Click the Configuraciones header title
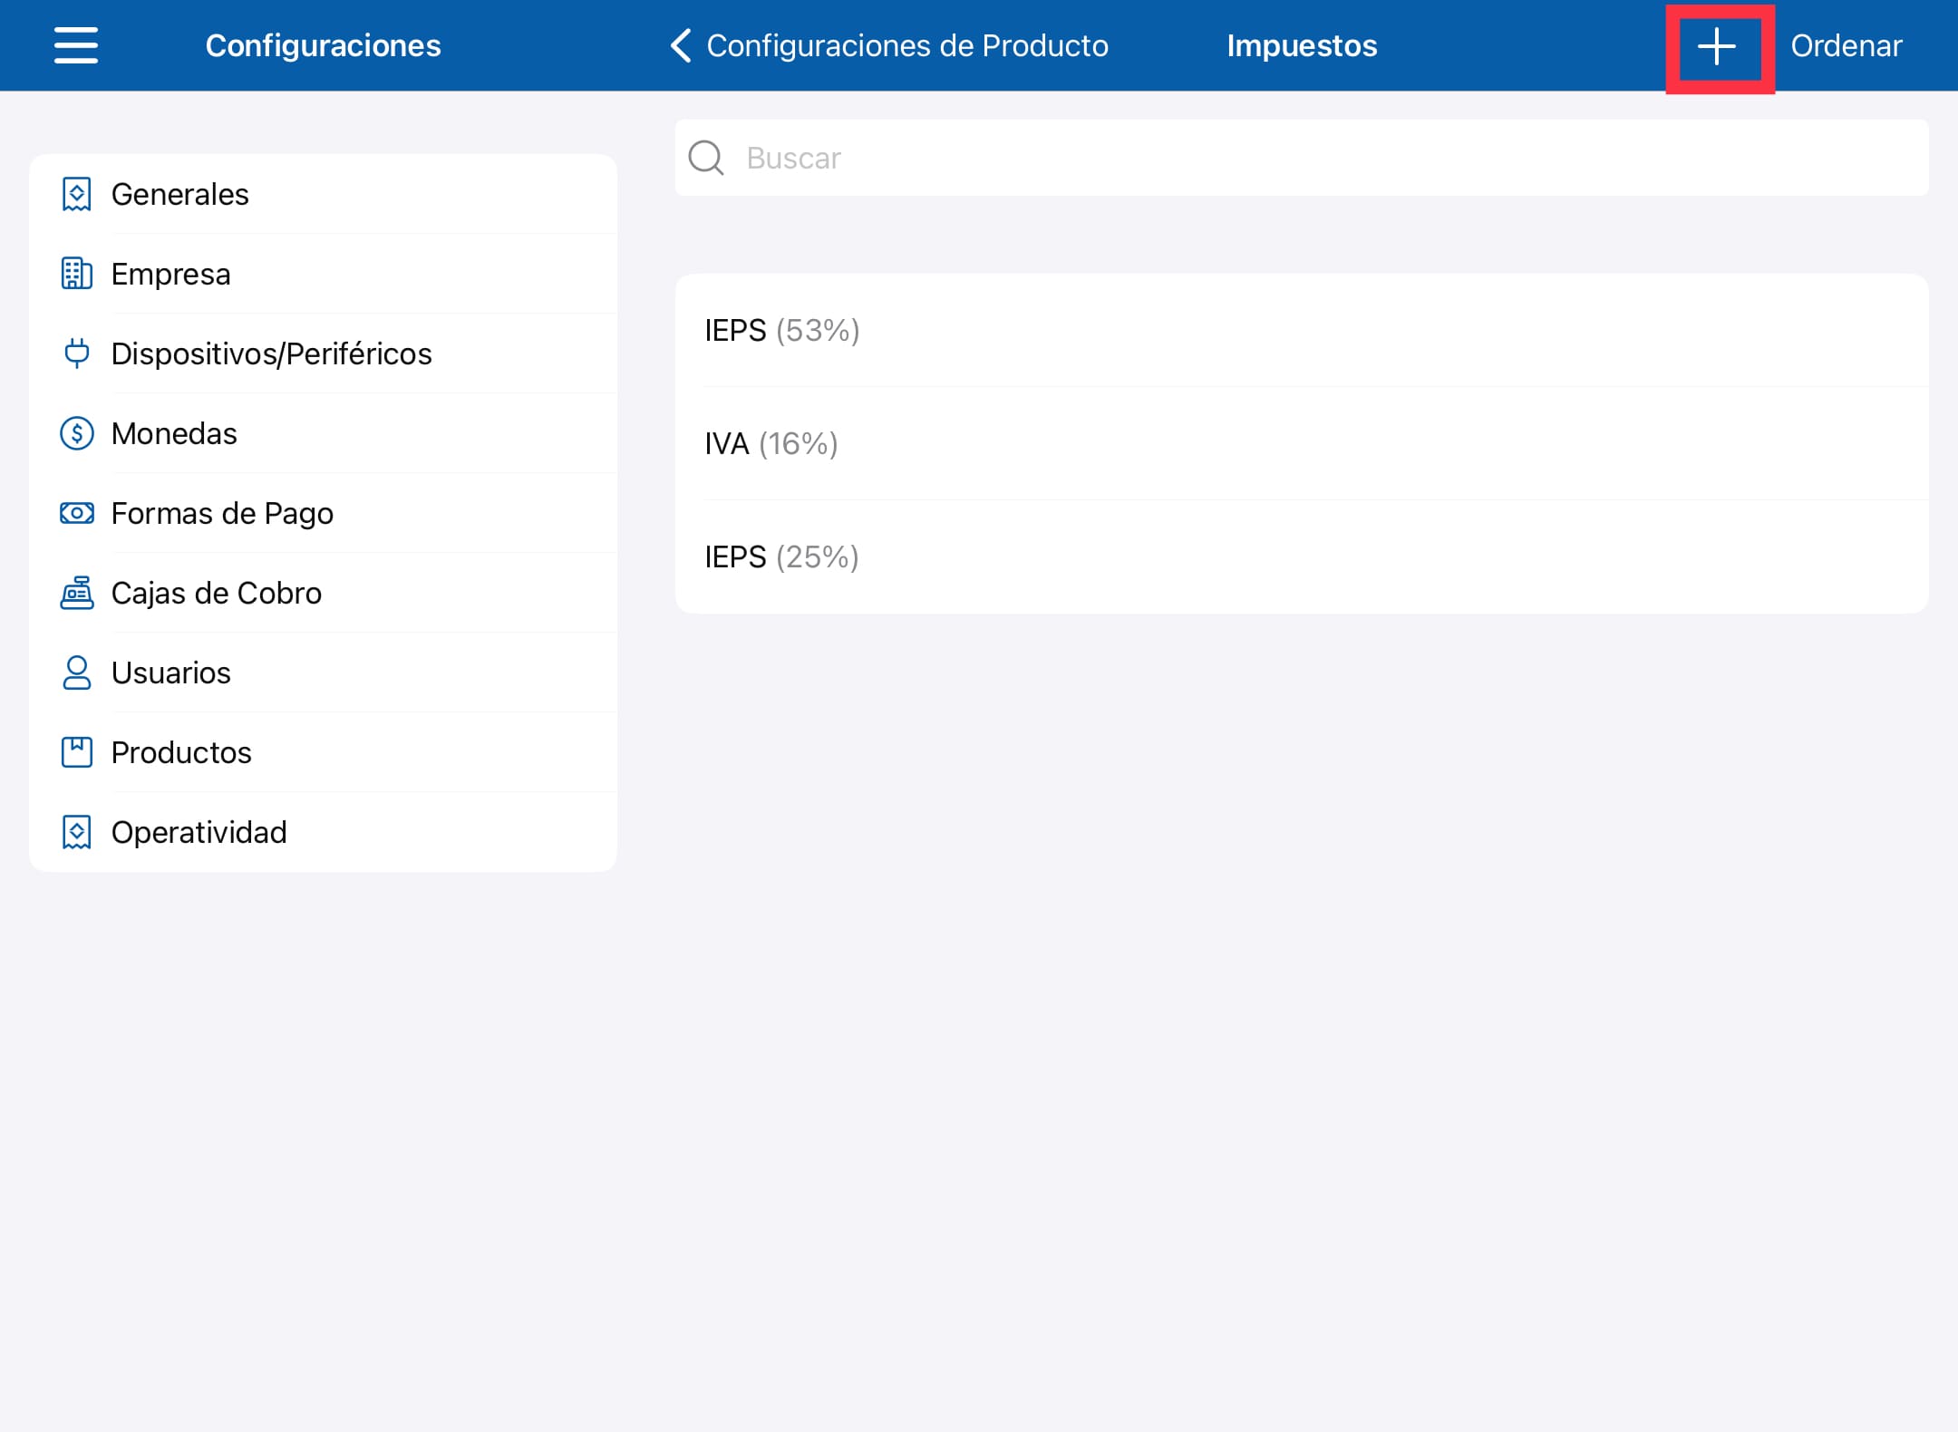 point(323,45)
